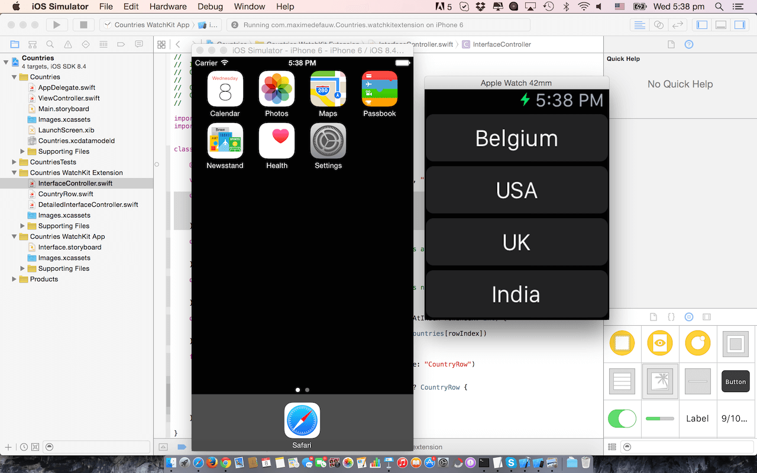Launch Photos in the iOS Simulator
Viewport: 757px width, 473px height.
click(x=276, y=89)
